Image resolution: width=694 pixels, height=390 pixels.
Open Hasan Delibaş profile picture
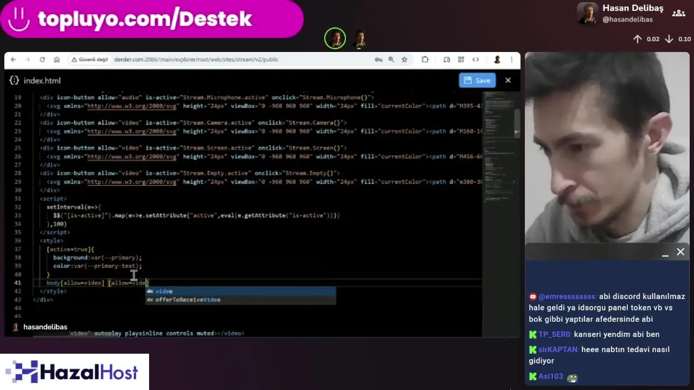click(x=587, y=14)
